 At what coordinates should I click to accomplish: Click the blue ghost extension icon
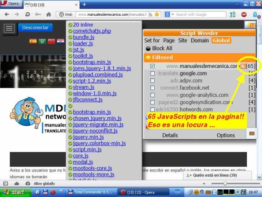[x=256, y=15]
